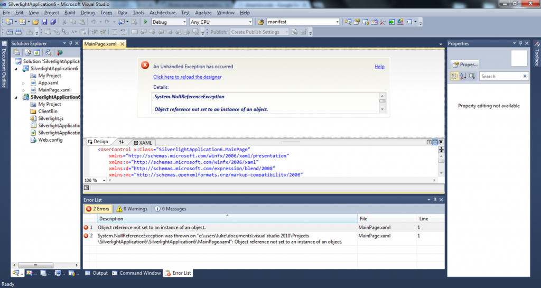Viewport: 541px width, 288px height.
Task: Collapse the pane with the double-chevron icon
Action: [441, 142]
